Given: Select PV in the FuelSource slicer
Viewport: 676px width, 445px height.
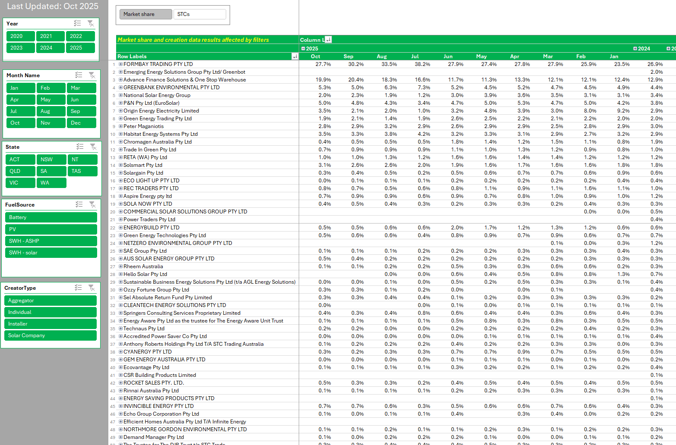Looking at the screenshot, I should pyautogui.click(x=51, y=229).
